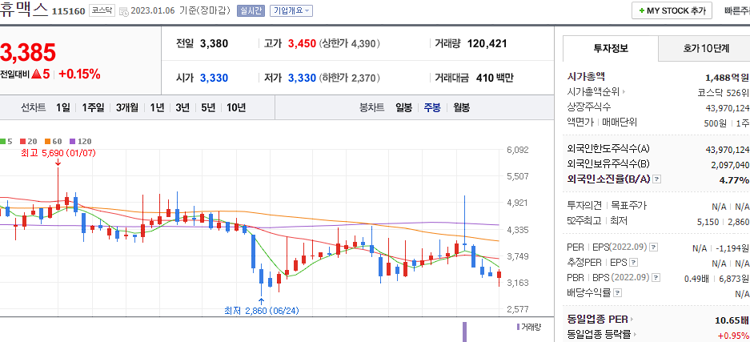Viewport: 750px width, 342px height.
Task: Show the 5년 line chart
Action: click(x=208, y=107)
